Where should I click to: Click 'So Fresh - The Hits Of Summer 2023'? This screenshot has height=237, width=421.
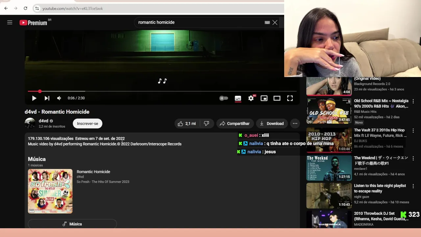(x=103, y=182)
